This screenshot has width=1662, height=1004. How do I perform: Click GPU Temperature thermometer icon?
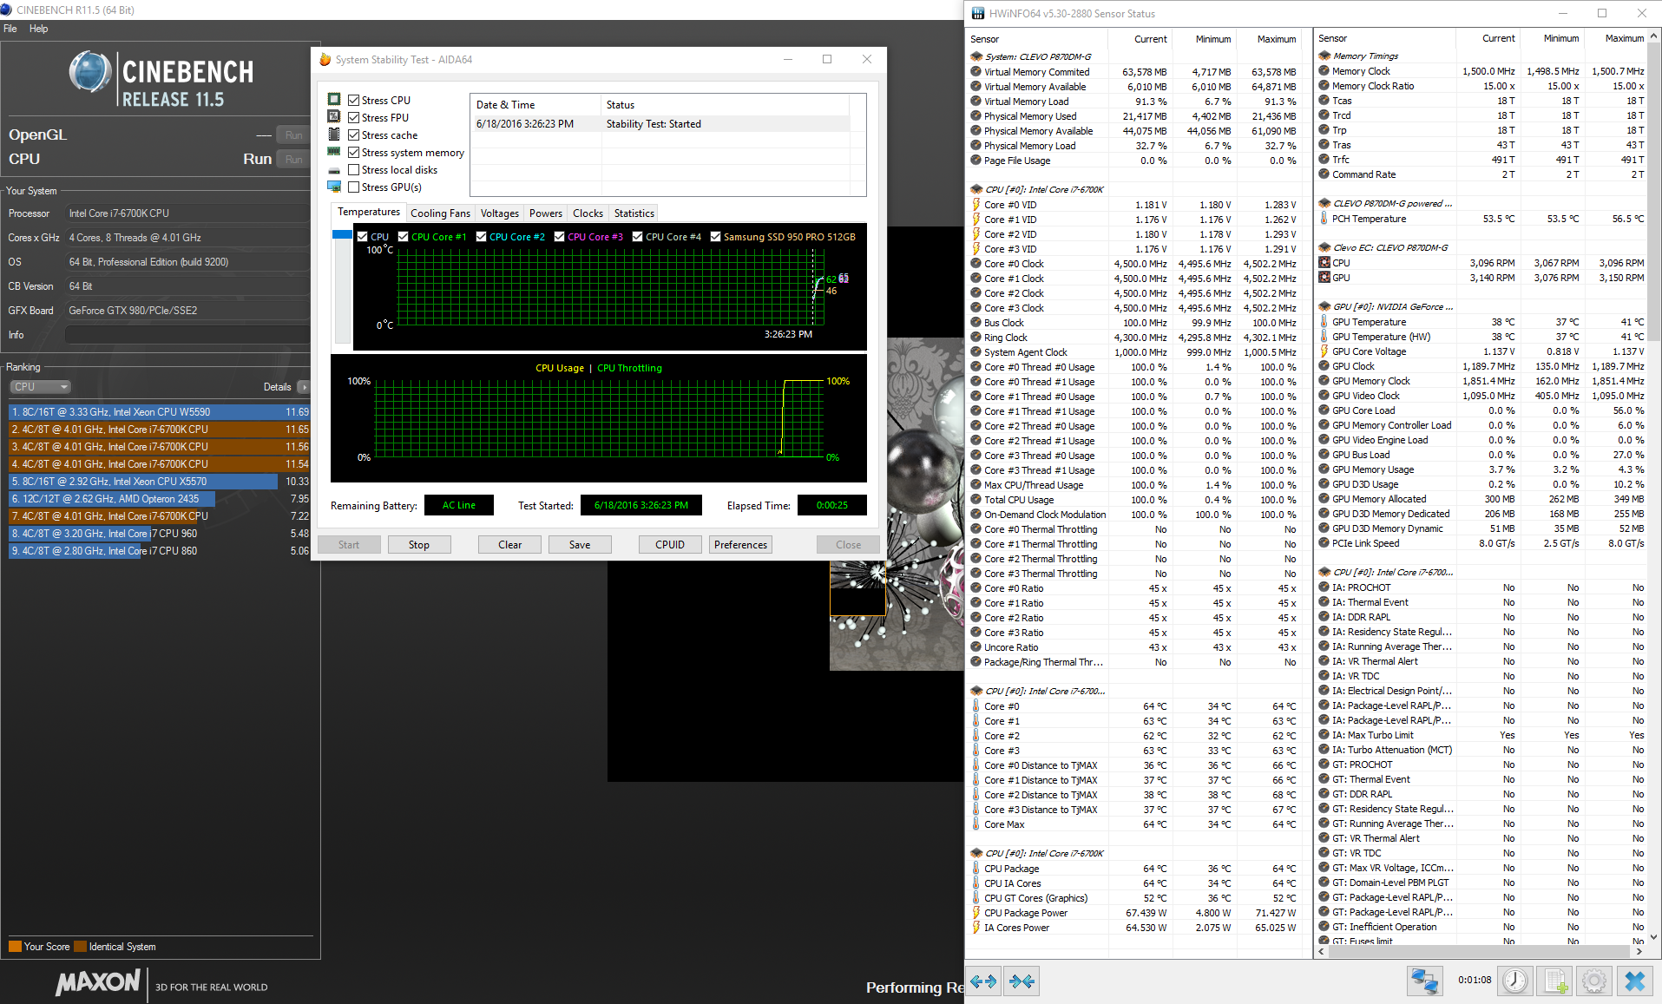(1324, 322)
